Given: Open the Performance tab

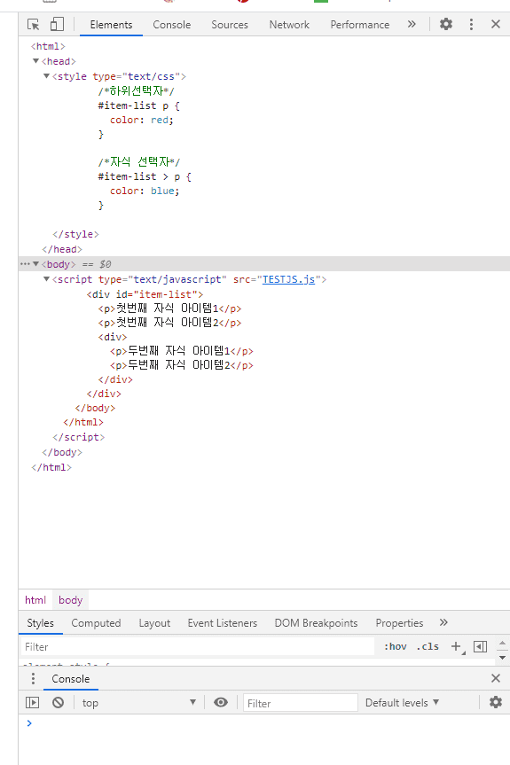Looking at the screenshot, I should (x=360, y=25).
